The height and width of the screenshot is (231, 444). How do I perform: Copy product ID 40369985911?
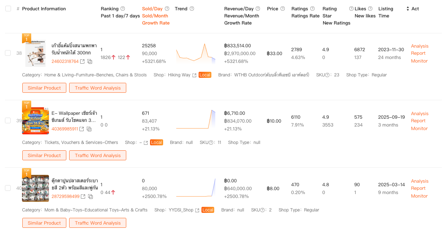(x=89, y=129)
